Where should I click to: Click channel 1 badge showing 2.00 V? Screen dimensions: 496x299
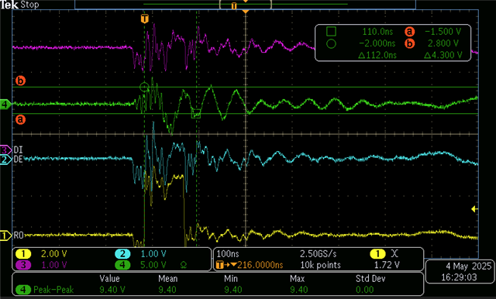click(x=23, y=254)
